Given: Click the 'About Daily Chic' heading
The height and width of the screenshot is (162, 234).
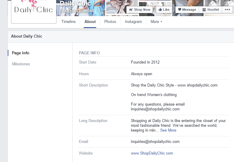Looking at the screenshot, I should (x=27, y=36).
